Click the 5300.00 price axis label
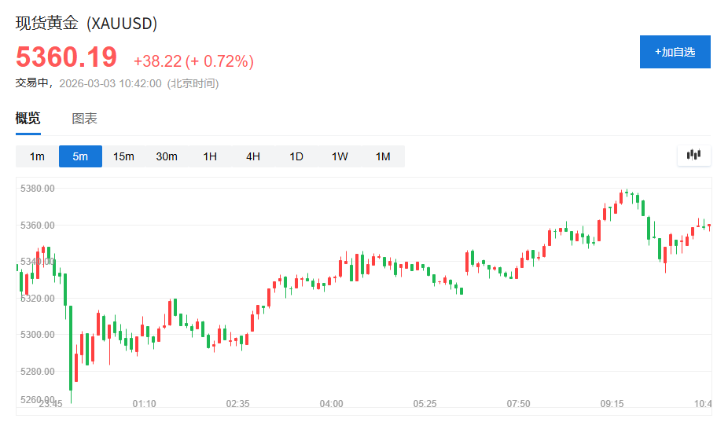The height and width of the screenshot is (422, 728). (x=37, y=335)
